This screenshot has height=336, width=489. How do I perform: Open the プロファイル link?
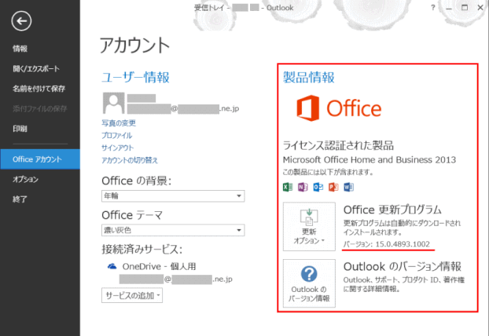coord(116,136)
